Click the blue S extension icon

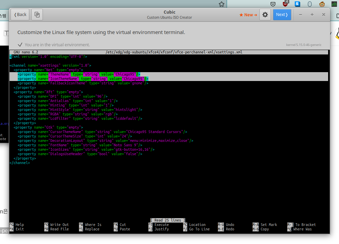coord(297,4)
